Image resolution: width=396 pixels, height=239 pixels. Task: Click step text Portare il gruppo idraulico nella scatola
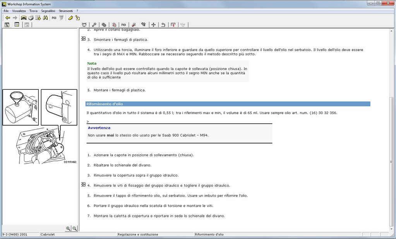tap(154, 206)
